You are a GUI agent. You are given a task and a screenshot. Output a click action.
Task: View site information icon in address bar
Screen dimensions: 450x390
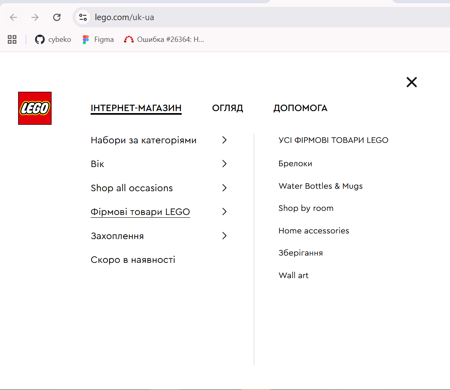[x=83, y=17]
